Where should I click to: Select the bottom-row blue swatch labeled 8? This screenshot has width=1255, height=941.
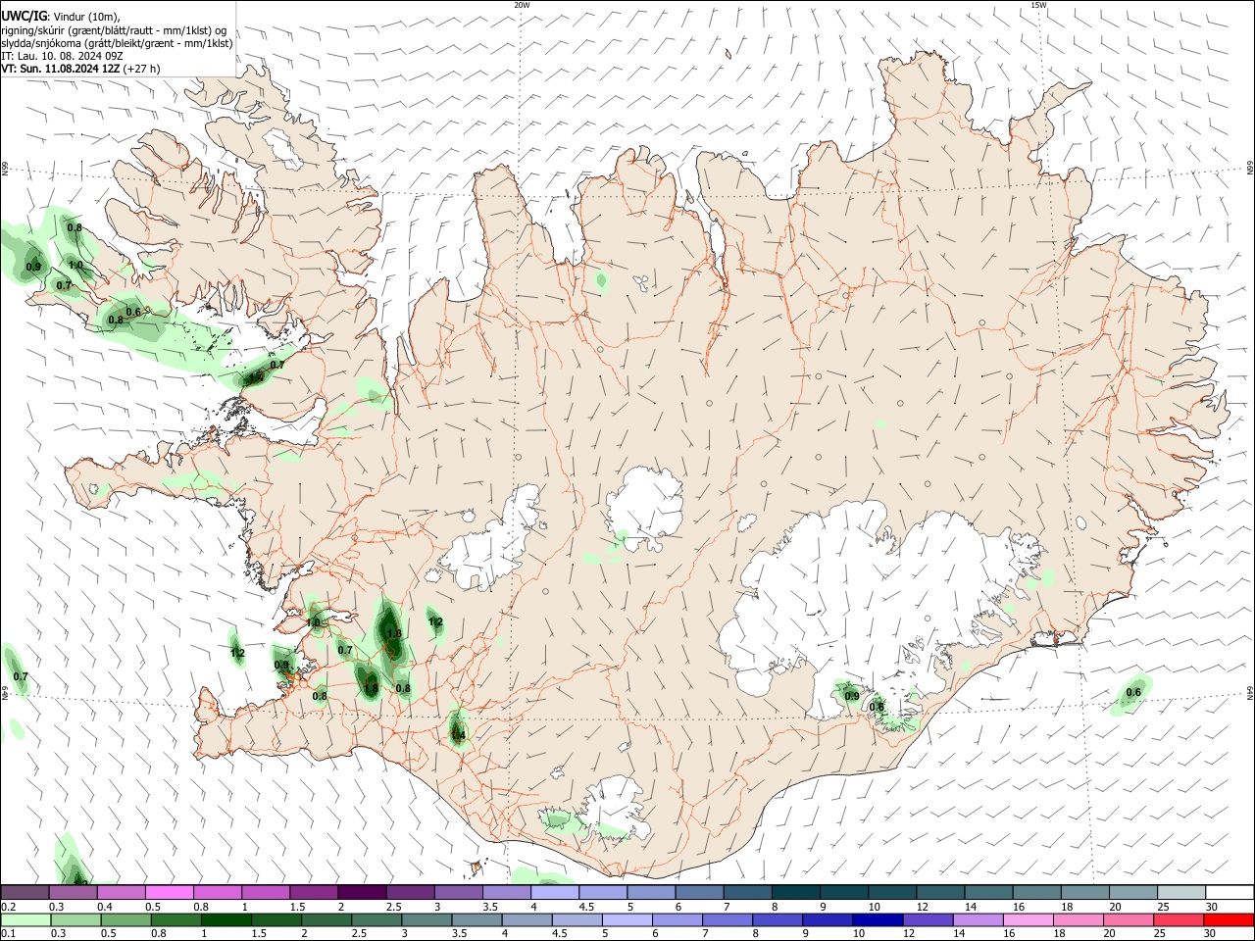[x=779, y=919]
